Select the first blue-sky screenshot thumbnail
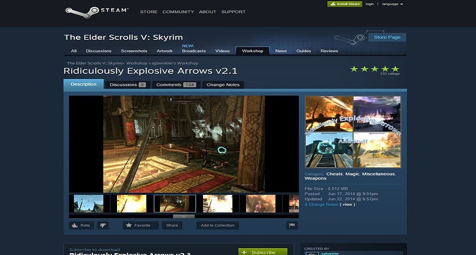The image size is (476, 255). coord(88,204)
